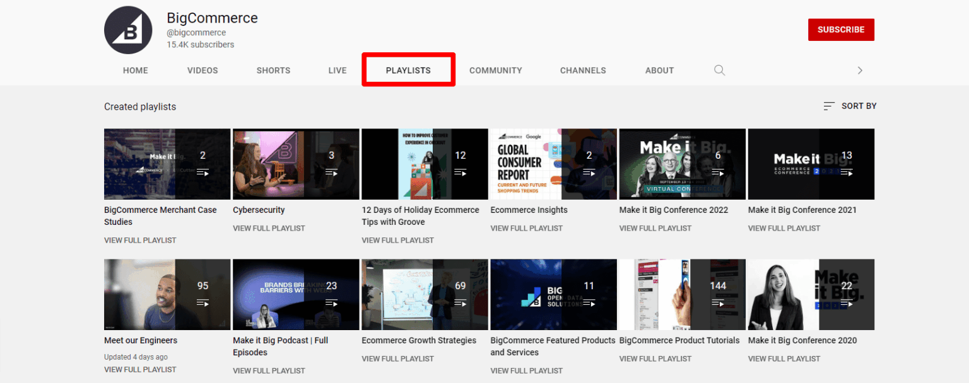Go to the COMMUNITY tab
The height and width of the screenshot is (383, 969).
[x=496, y=71]
